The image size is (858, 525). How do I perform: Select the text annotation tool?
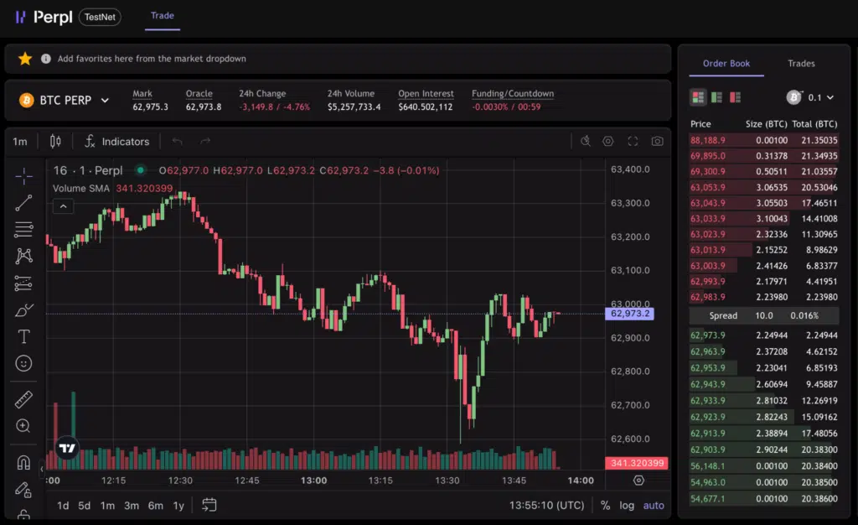coord(23,336)
